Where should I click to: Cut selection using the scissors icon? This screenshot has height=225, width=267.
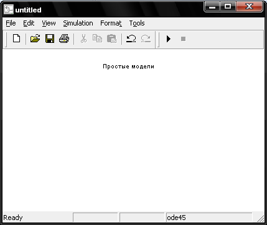(x=83, y=39)
